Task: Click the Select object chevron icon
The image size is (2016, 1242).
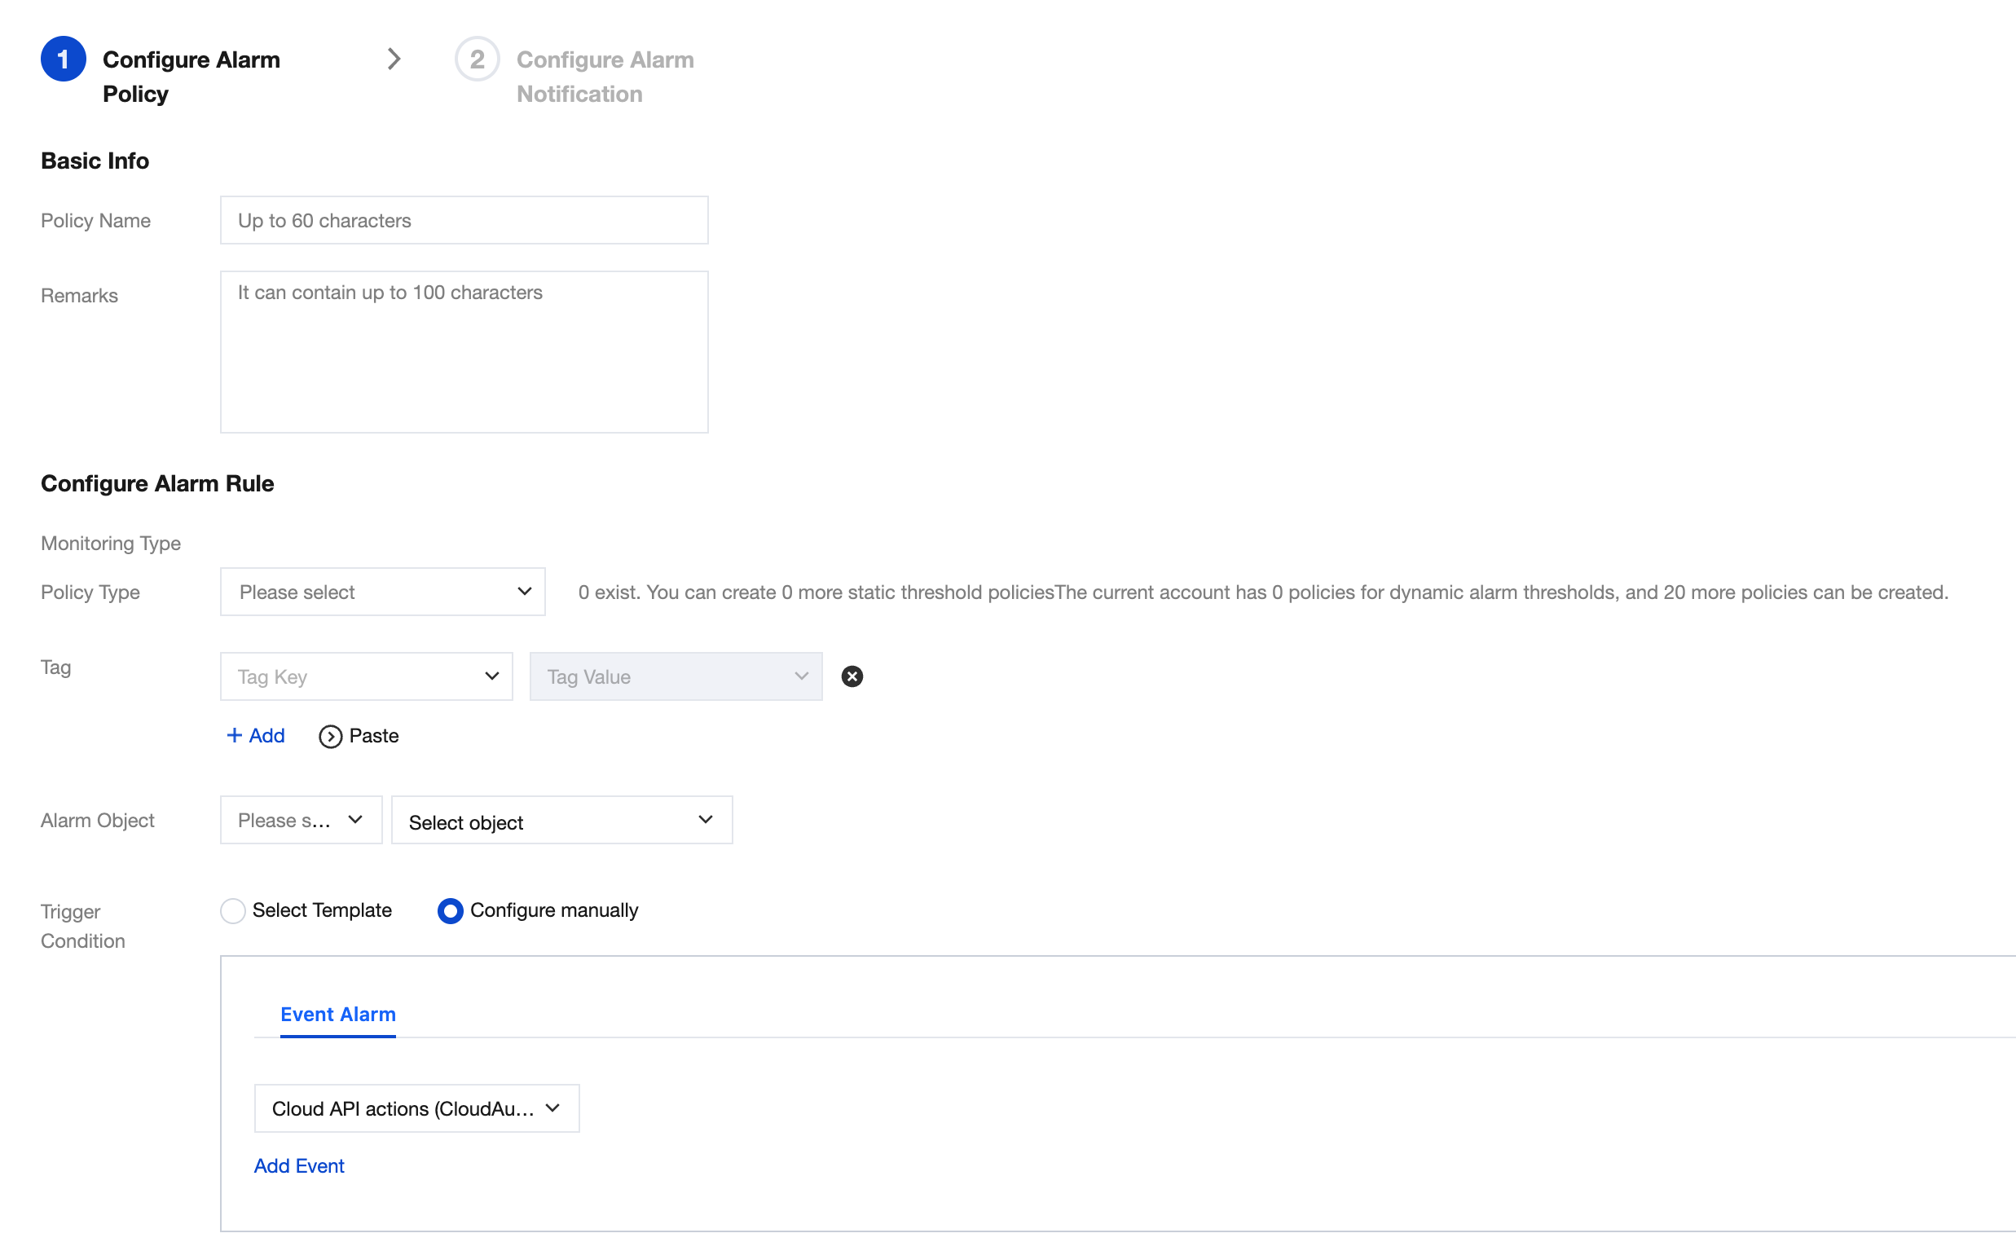Action: 706,820
